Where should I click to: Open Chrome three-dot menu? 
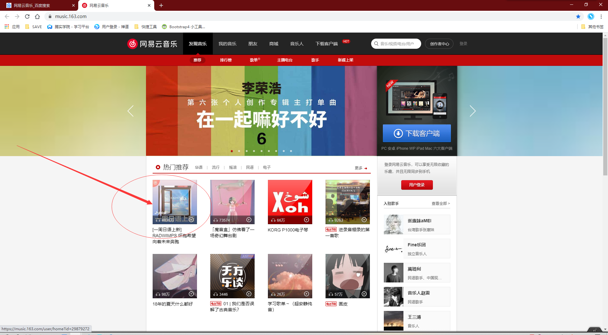601,16
